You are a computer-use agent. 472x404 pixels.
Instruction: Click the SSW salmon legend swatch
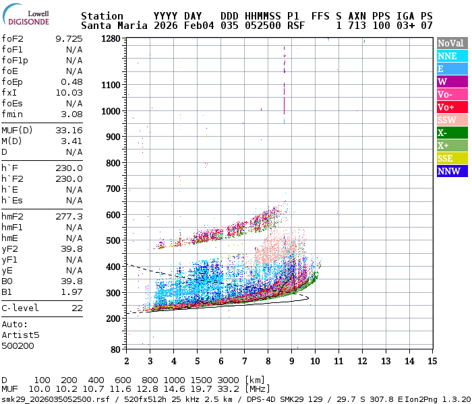[452, 120]
